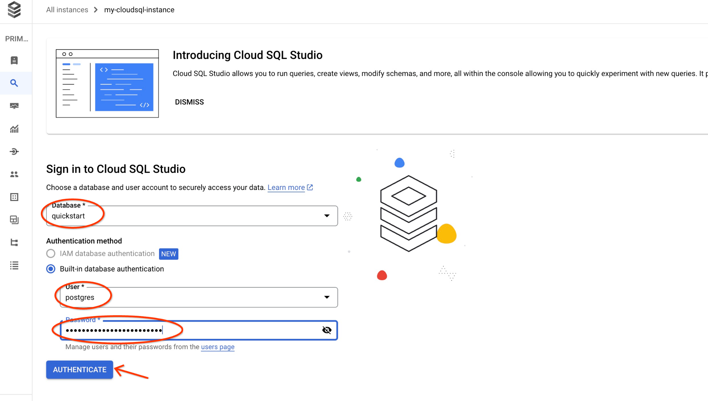The image size is (708, 401).
Task: Open the Backups sidebar icon
Action: click(14, 220)
